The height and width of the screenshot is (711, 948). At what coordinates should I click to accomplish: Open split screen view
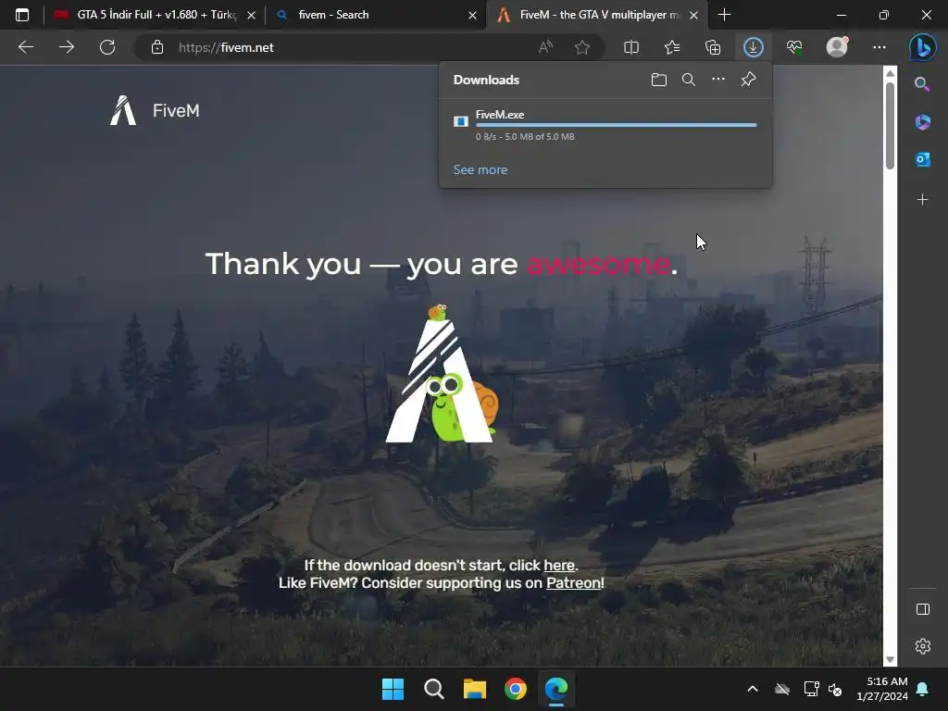(631, 47)
